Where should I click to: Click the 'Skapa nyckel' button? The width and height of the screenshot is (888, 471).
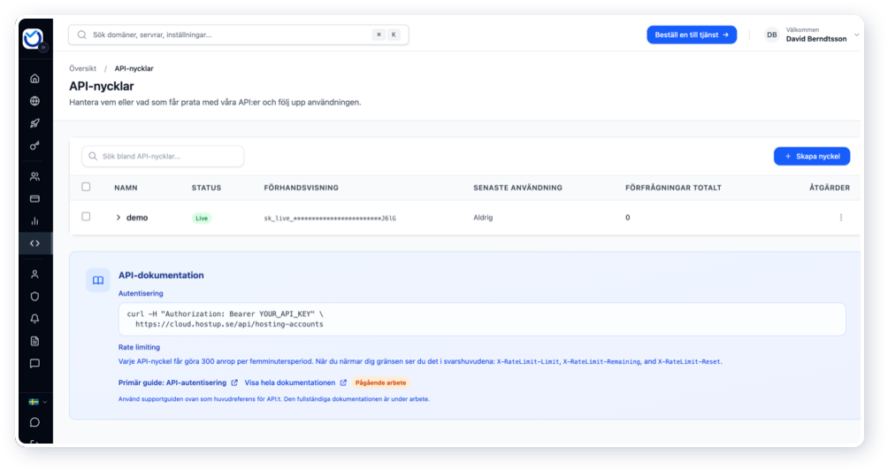point(812,157)
